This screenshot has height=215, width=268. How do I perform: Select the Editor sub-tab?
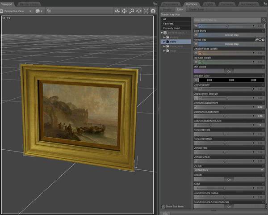[180, 9]
